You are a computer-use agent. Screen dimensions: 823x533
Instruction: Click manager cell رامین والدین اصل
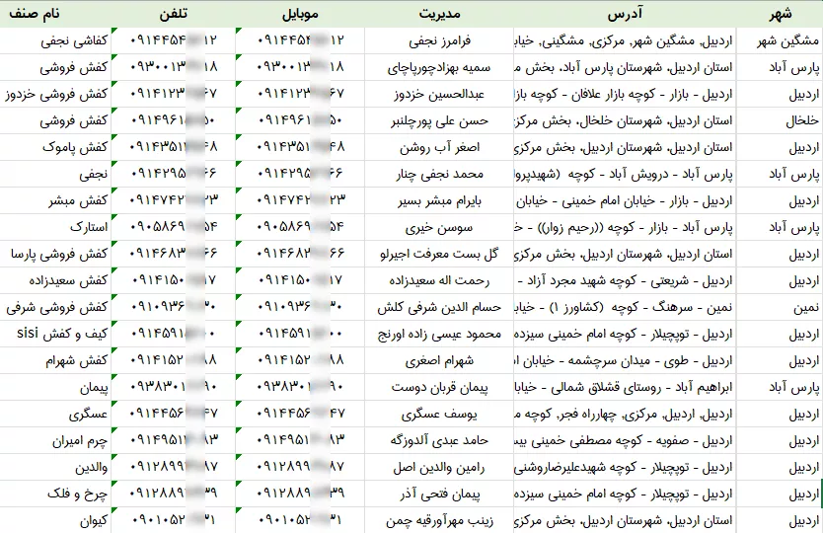click(x=439, y=467)
